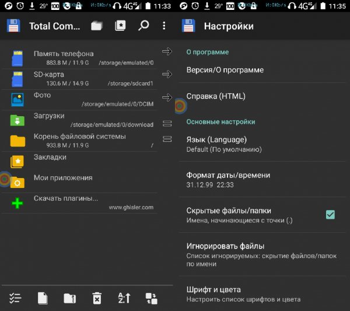The width and height of the screenshot is (350, 311).
Task: Tap the О программе section header
Action: coord(208,52)
